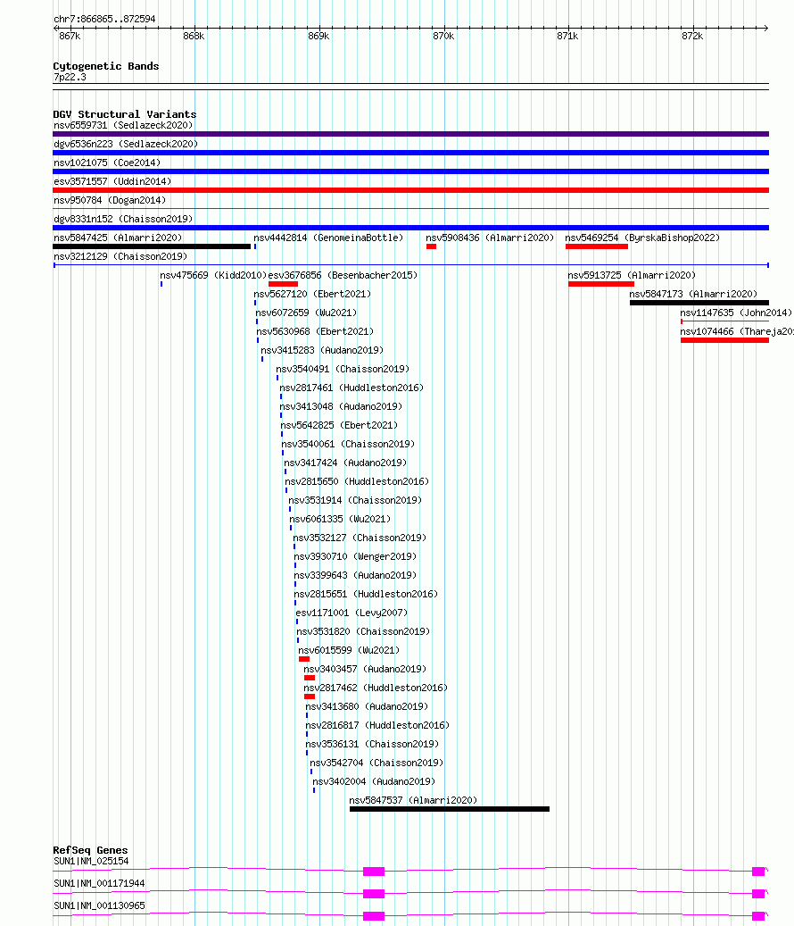The height and width of the screenshot is (926, 794).
Task: Select nsv3532127 (Chaisson2019) label
Action: click(360, 538)
